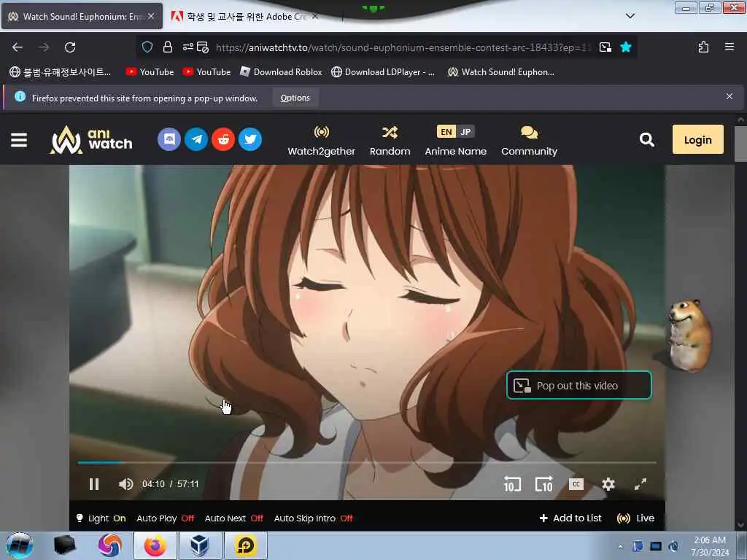
Task: Open the Community section
Action: [x=529, y=141]
